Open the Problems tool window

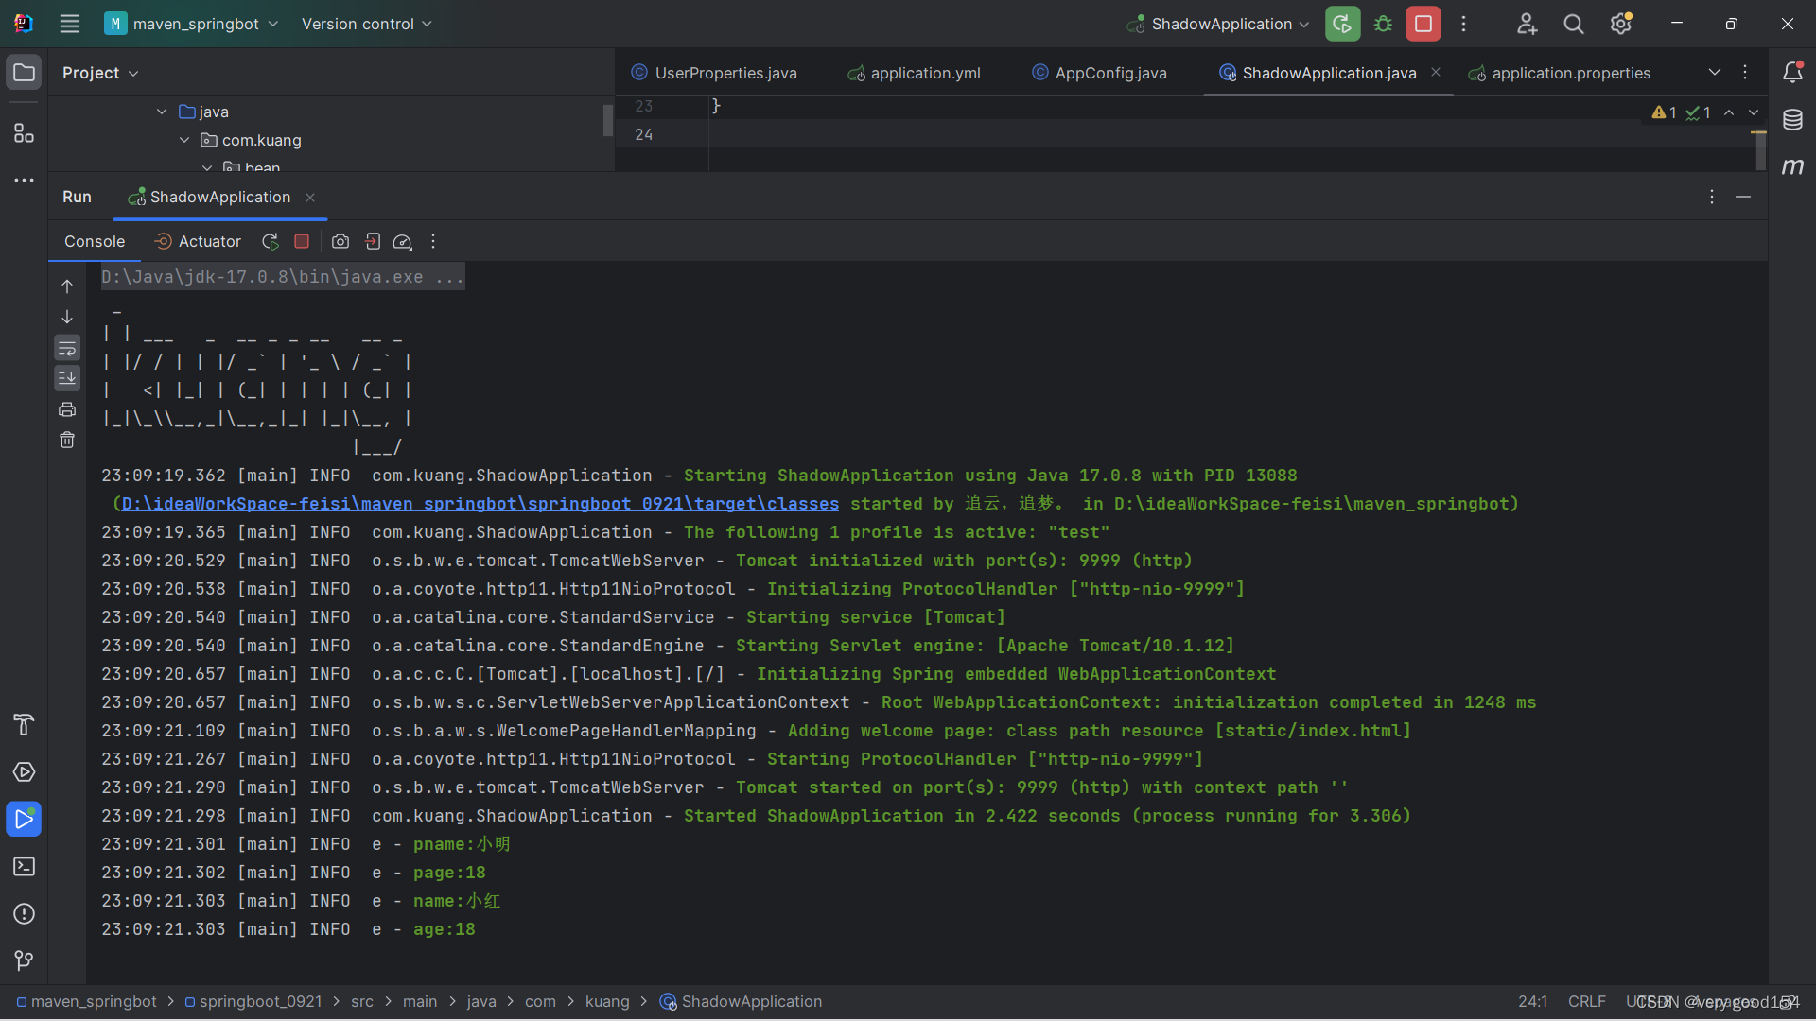(24, 913)
